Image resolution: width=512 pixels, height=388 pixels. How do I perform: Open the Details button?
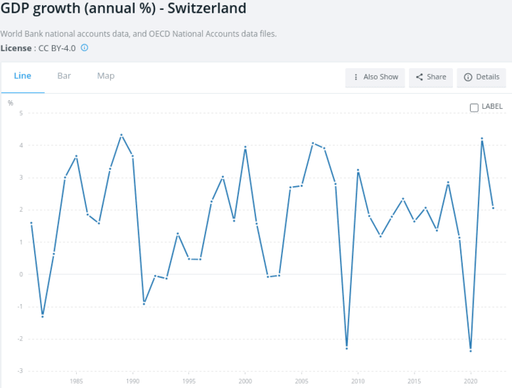click(481, 77)
